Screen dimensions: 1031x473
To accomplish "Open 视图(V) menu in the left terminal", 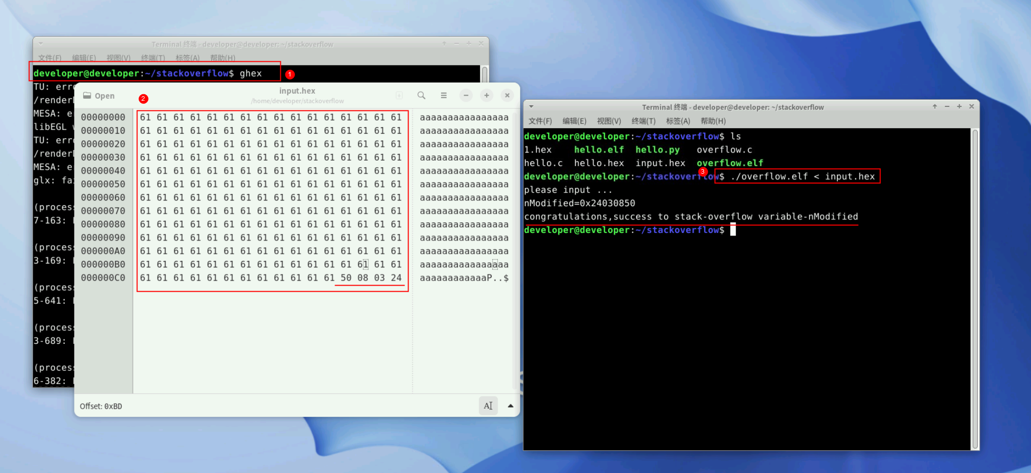I will click(x=118, y=58).
